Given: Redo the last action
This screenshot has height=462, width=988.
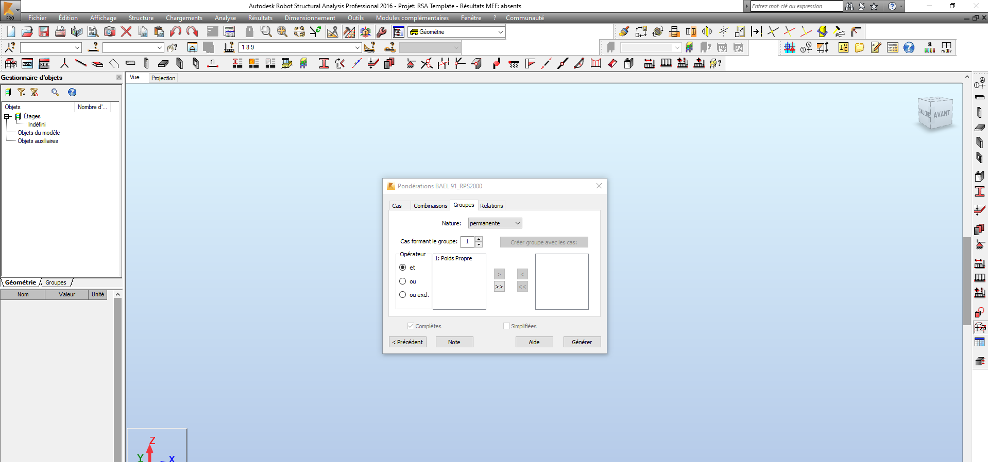Looking at the screenshot, I should point(192,31).
